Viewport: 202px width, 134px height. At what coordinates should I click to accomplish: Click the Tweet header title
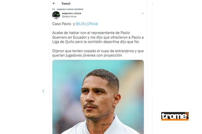pyautogui.click(x=66, y=4)
